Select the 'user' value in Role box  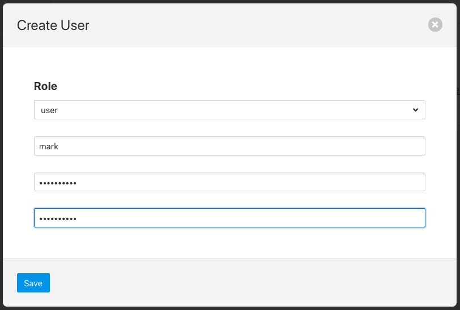(x=50, y=110)
